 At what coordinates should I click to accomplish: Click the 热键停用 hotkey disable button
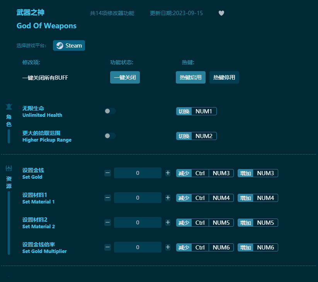pos(224,77)
